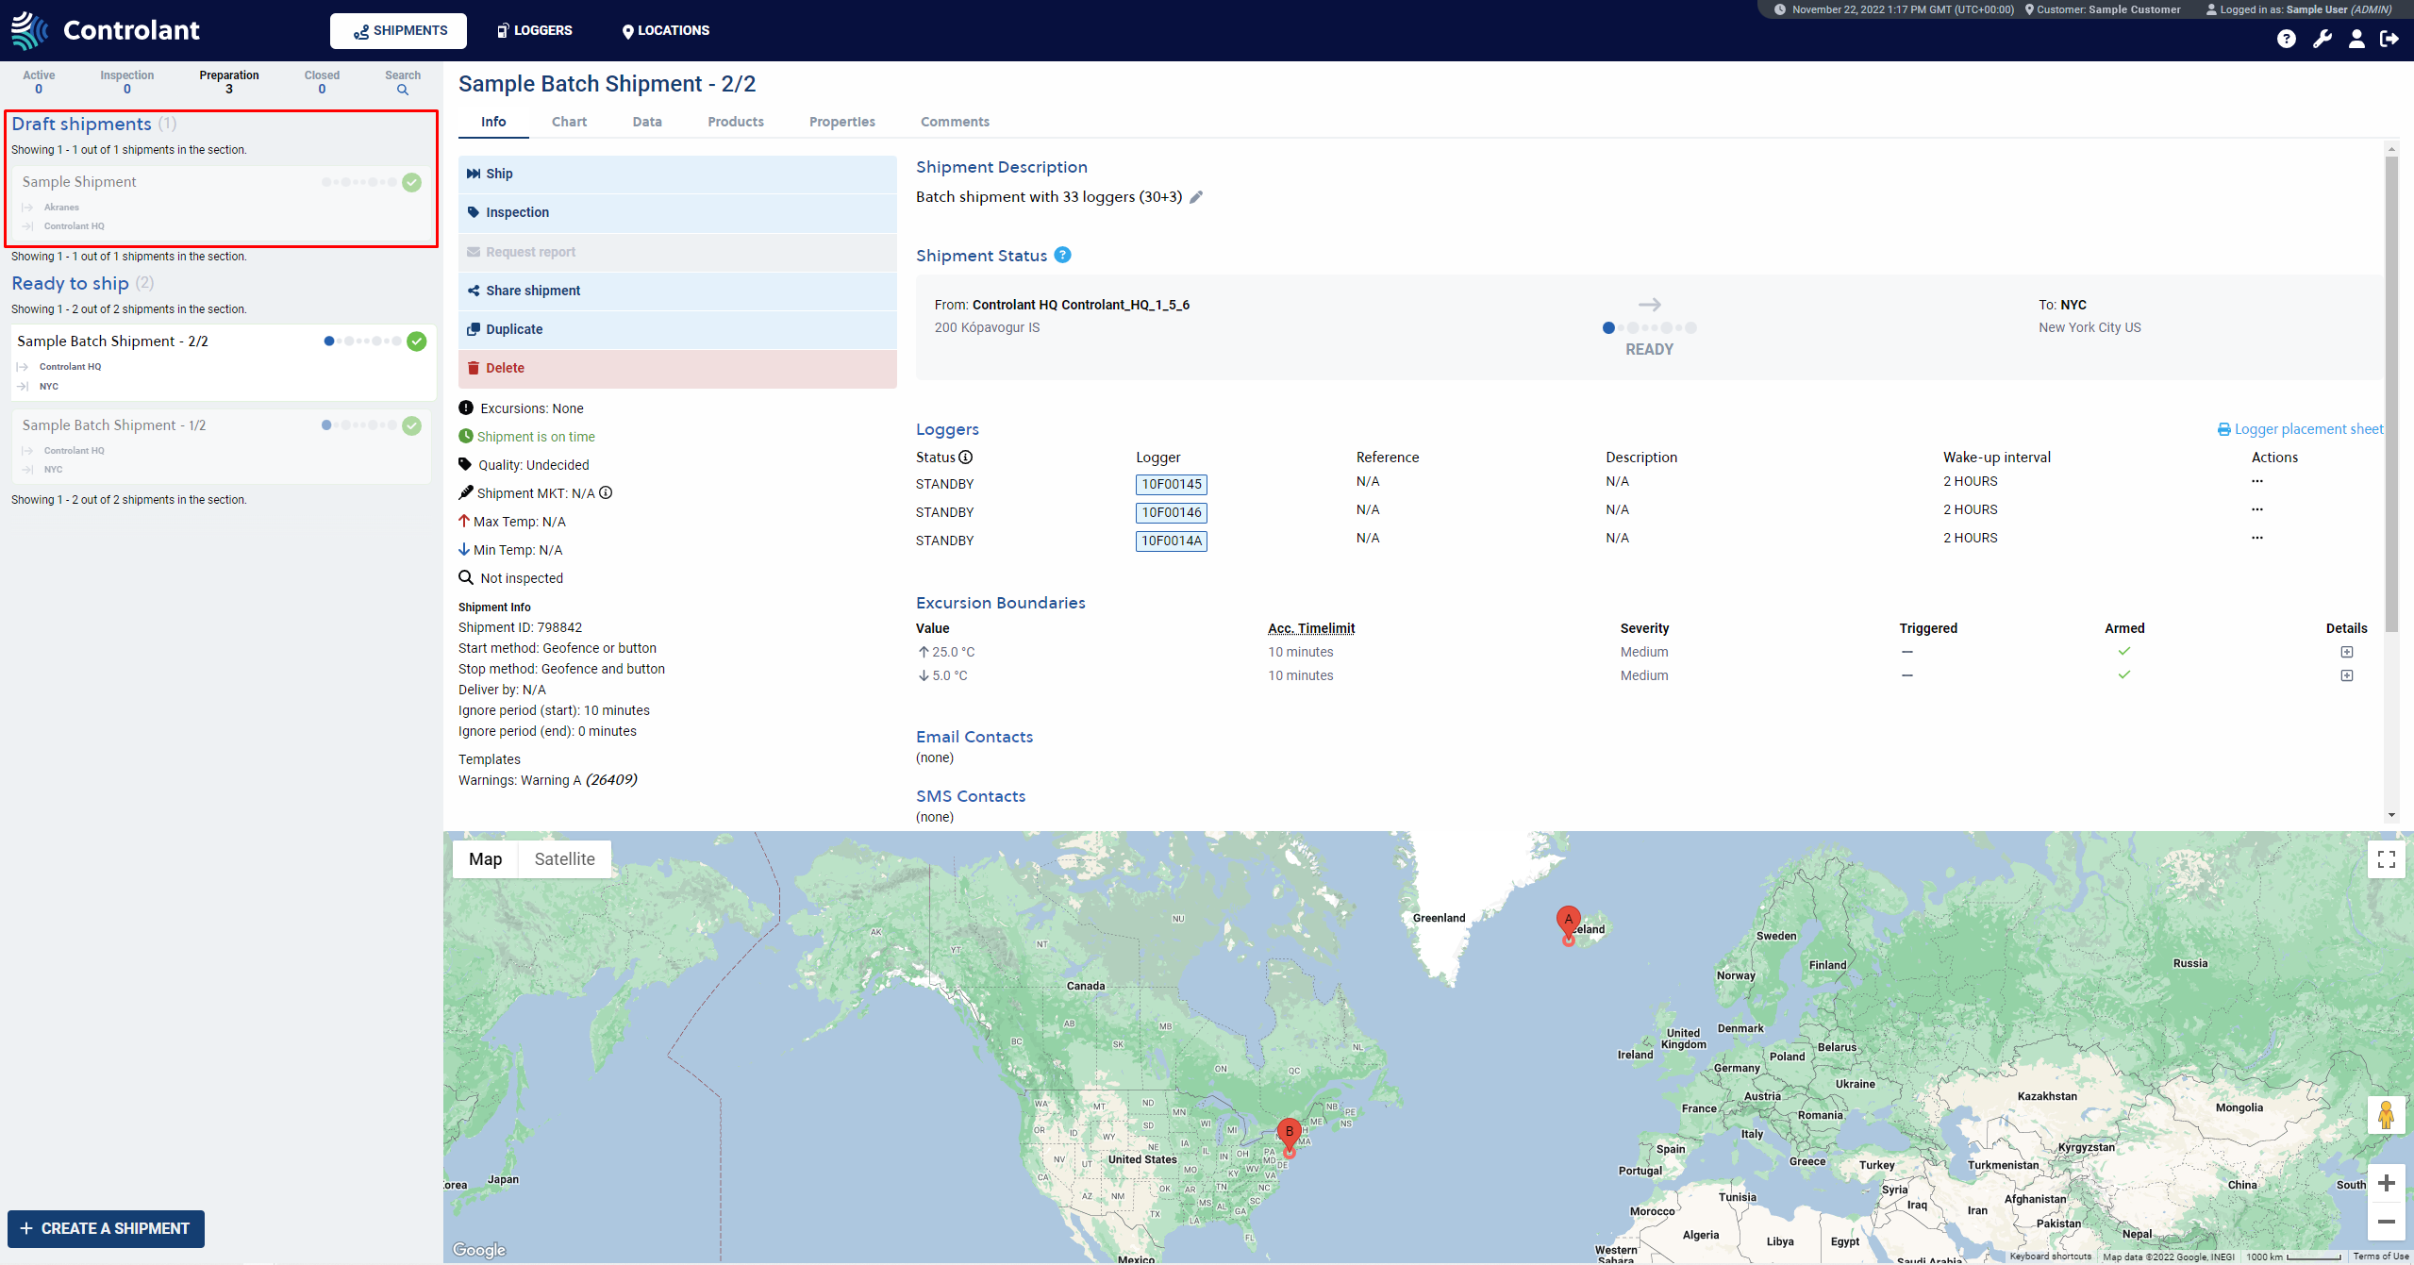Zoom in the map with plus button

click(2386, 1183)
